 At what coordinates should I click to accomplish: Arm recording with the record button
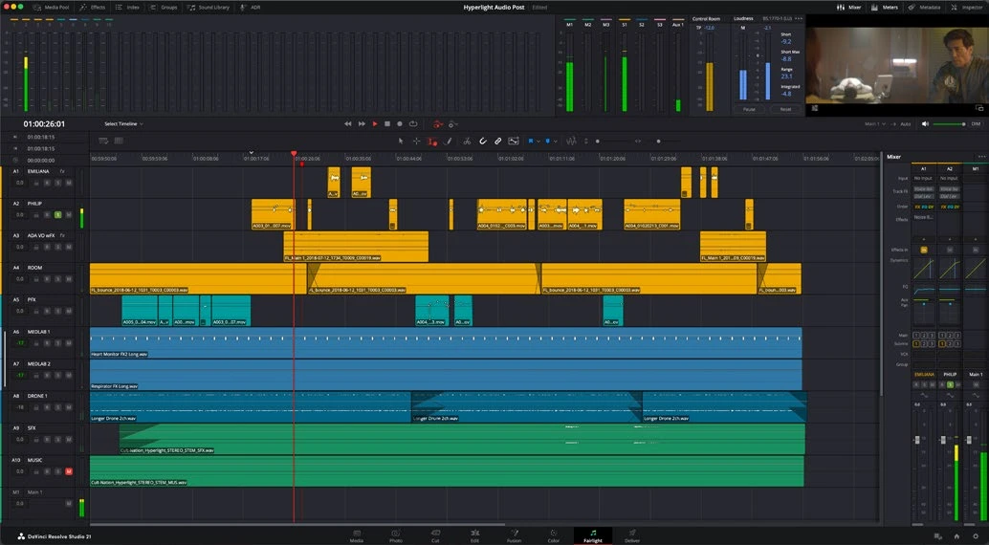[x=399, y=124]
